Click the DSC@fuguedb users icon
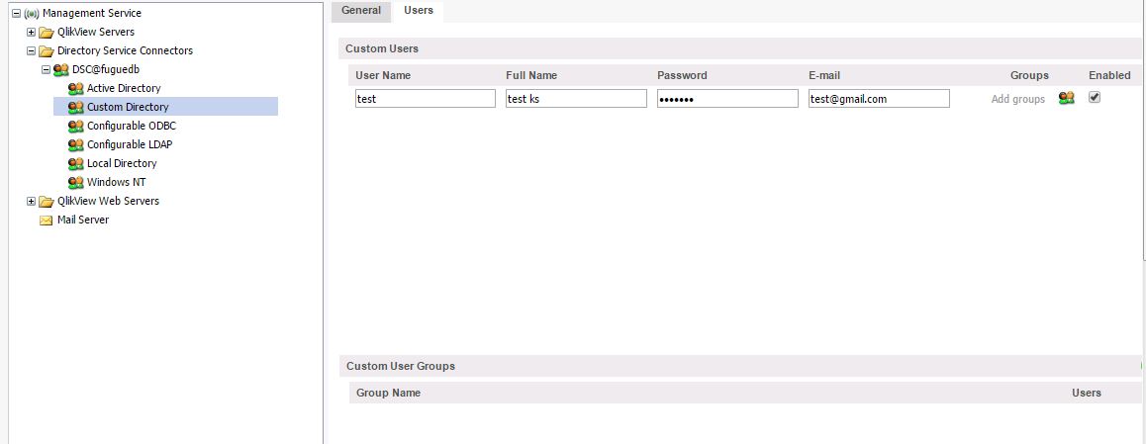The height and width of the screenshot is (444, 1146). coord(61,70)
